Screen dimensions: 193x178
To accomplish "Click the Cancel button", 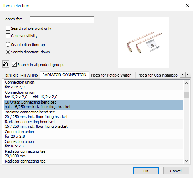I will tap(176, 171).
